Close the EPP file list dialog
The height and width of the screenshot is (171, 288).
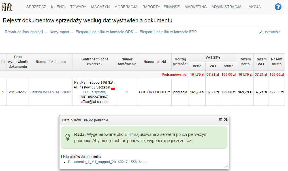(x=226, y=119)
